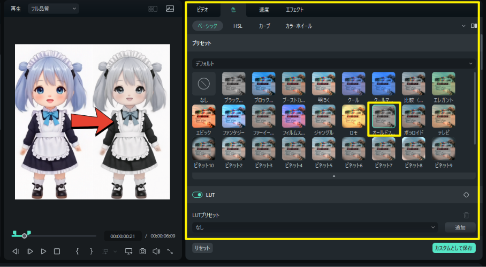The width and height of the screenshot is (486, 267).
Task: Apply the ブラック... preset thumbnail
Action: pyautogui.click(x=234, y=84)
